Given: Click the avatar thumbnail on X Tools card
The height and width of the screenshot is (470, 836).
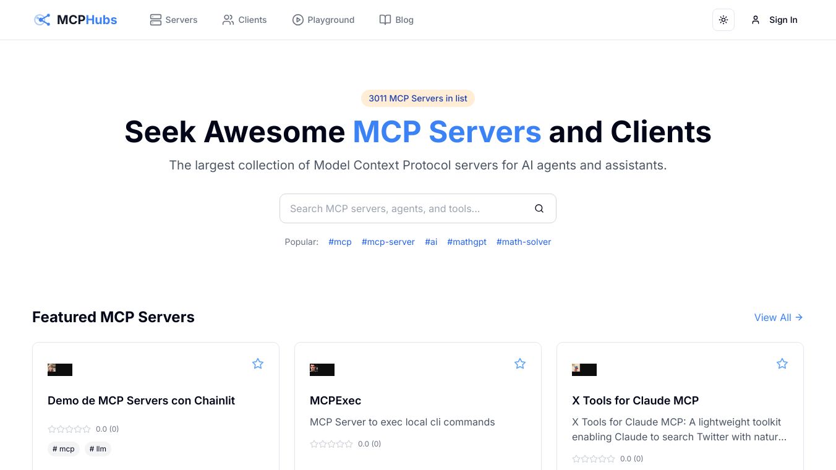Looking at the screenshot, I should [x=584, y=370].
